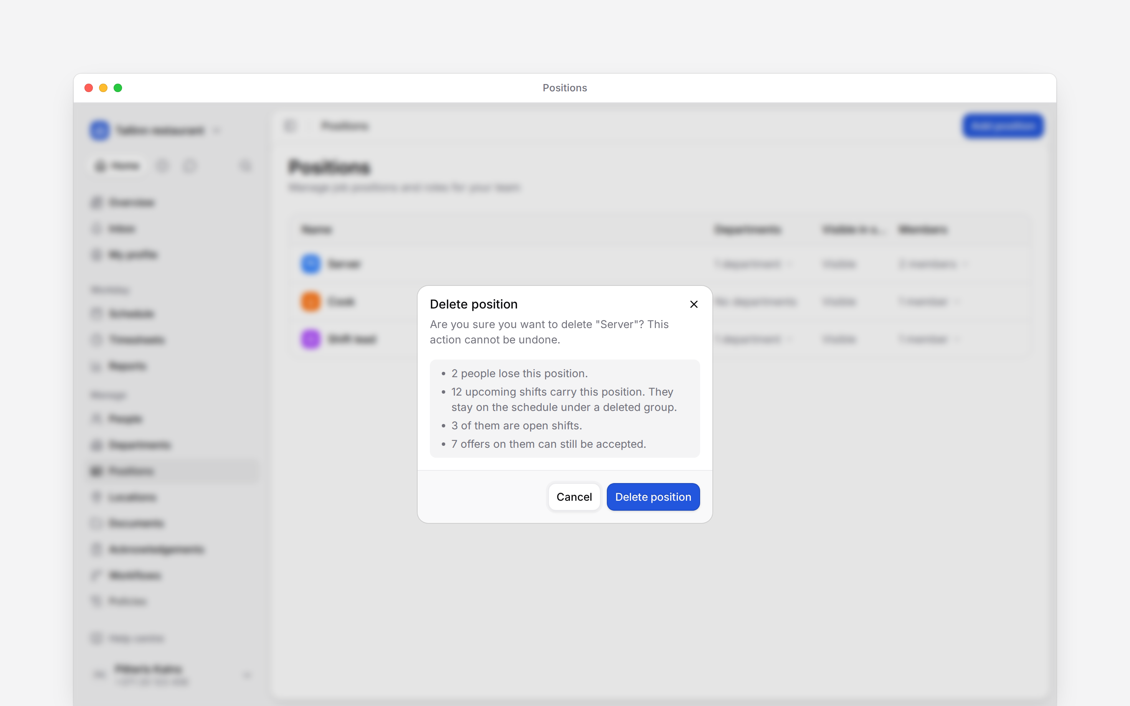Viewport: 1130px width, 706px height.
Task: Expand the user account menu at sidebar bottom
Action: (172, 675)
